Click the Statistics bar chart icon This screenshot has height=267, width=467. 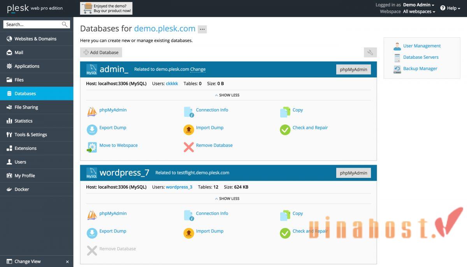pyautogui.click(x=9, y=121)
